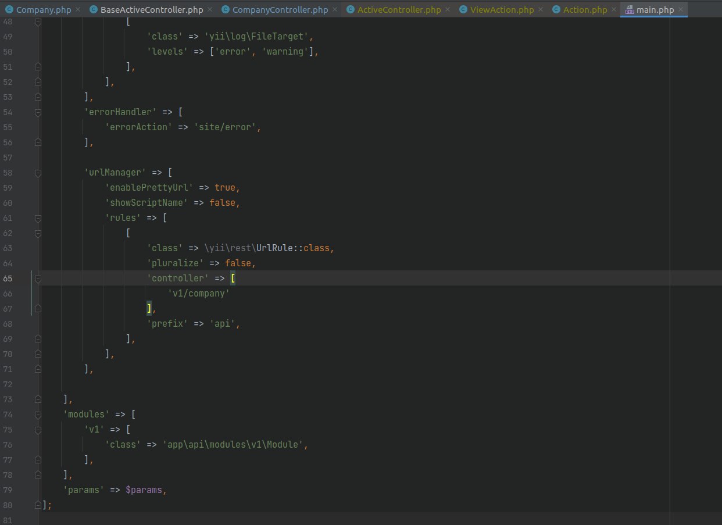This screenshot has height=525, width=722.
Task: Close the ActiveController.php tab
Action: point(447,10)
